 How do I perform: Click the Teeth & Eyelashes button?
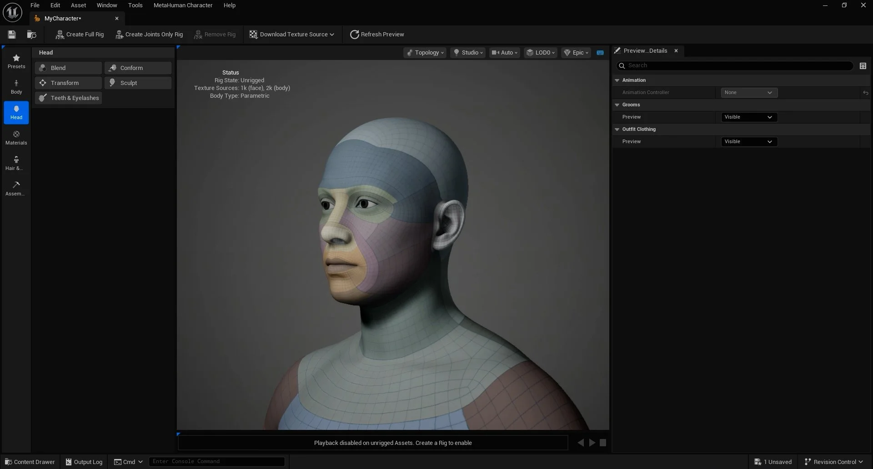pos(69,98)
